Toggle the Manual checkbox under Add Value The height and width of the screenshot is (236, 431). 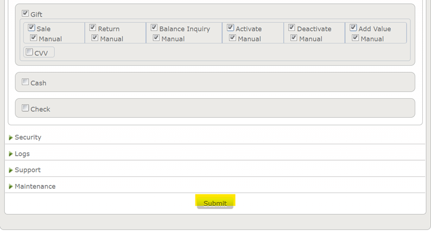tap(356, 38)
